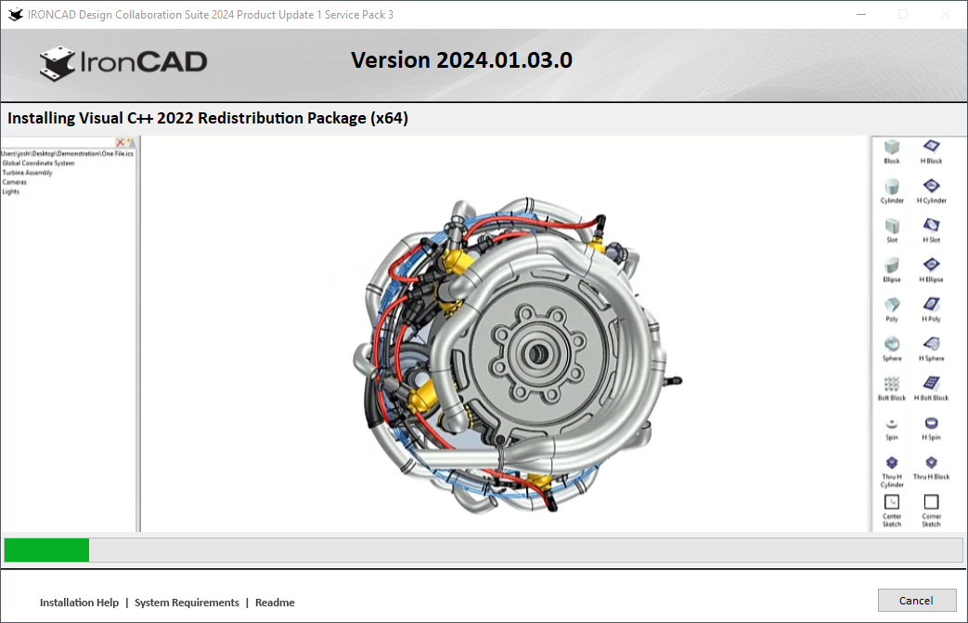Select the Sphere shape icon
This screenshot has width=968, height=623.
click(892, 344)
